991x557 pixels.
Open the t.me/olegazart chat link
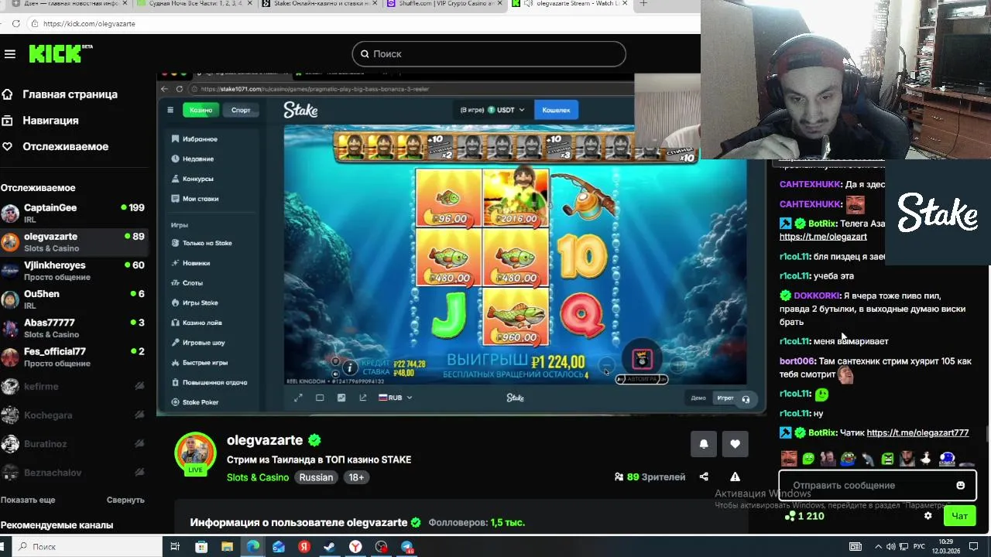823,237
